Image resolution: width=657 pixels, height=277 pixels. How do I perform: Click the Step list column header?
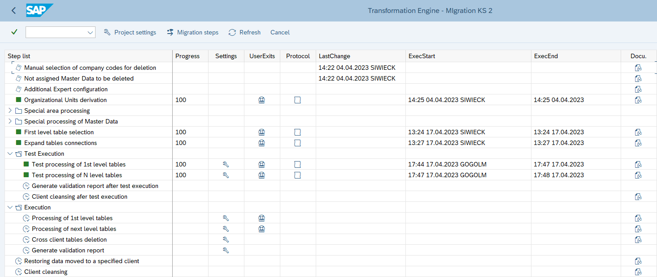[88, 56]
